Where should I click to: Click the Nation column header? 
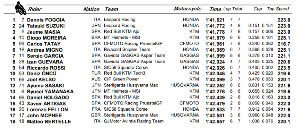91,9
